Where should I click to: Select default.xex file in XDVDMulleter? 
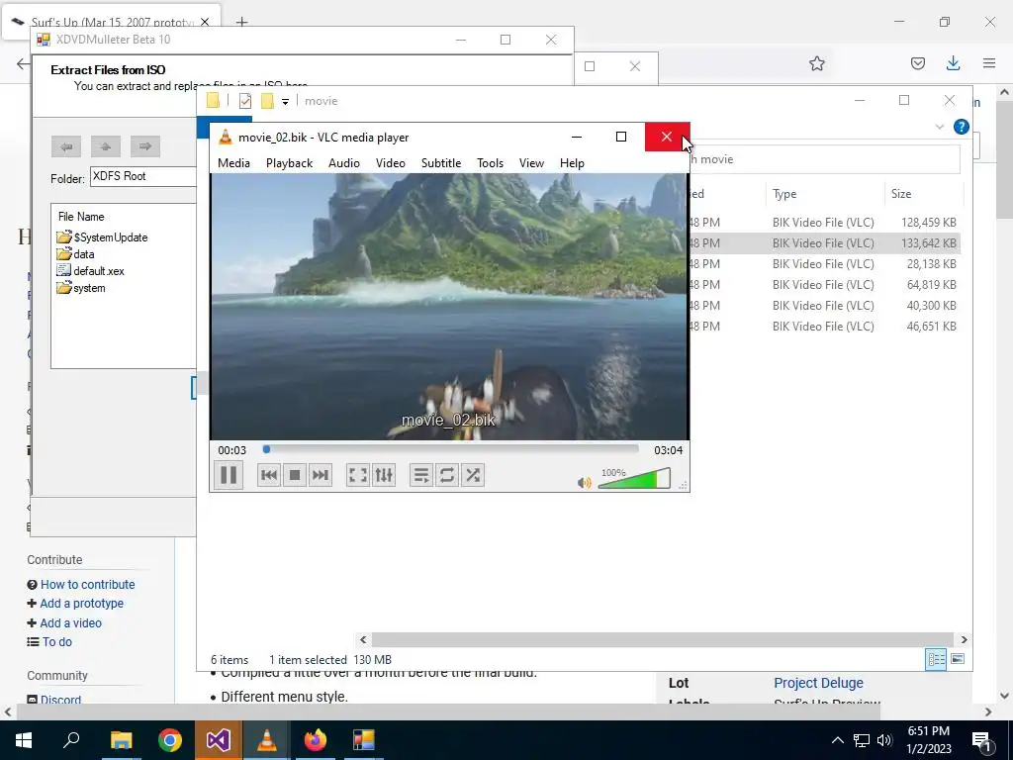(x=91, y=271)
